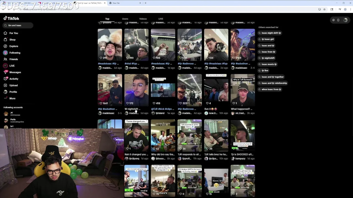Open the 'Why is TJR Banned?!' video
353x198 pixels.
point(243,90)
